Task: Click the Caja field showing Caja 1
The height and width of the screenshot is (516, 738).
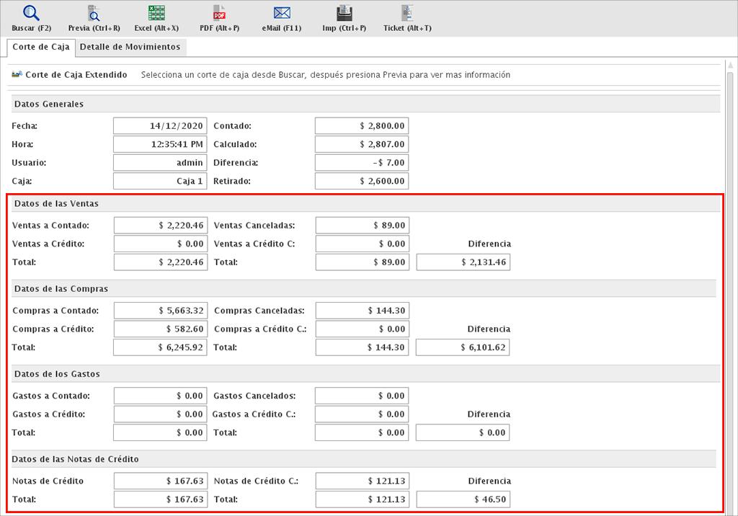Action: [160, 182]
